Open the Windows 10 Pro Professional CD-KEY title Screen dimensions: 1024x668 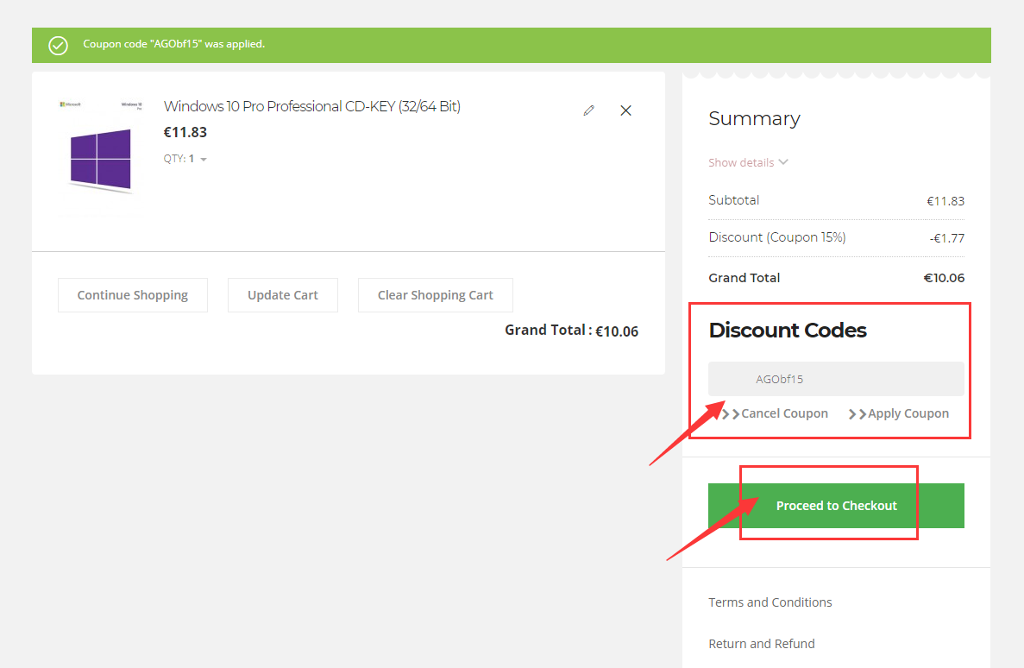[312, 106]
